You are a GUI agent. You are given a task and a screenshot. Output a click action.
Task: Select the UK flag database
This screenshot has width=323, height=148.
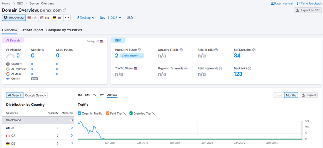click(x=45, y=18)
